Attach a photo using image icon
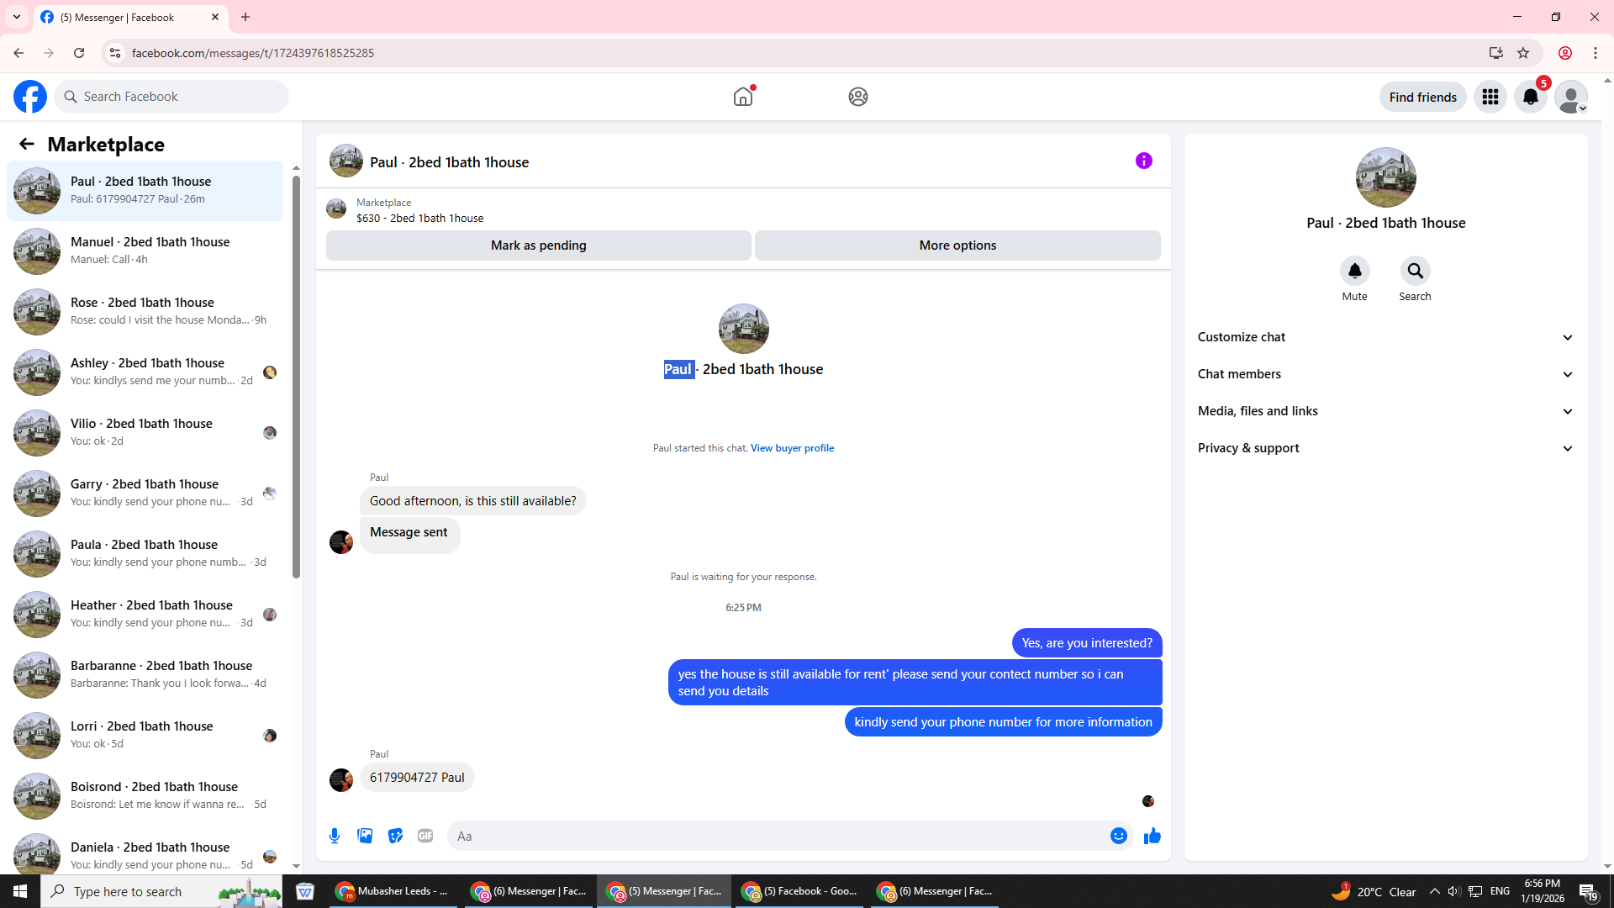1614x908 pixels. click(365, 836)
